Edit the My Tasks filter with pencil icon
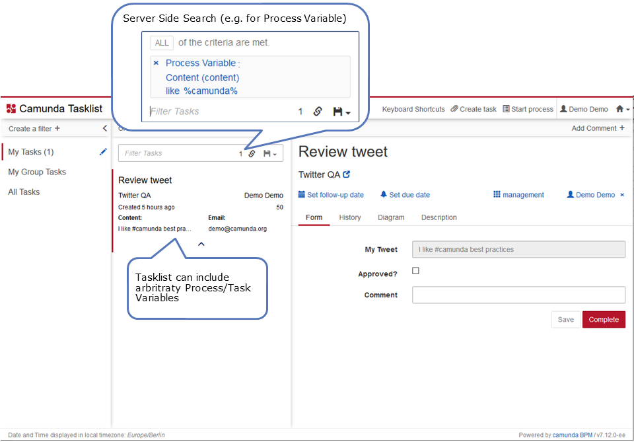The image size is (634, 442). 103,151
